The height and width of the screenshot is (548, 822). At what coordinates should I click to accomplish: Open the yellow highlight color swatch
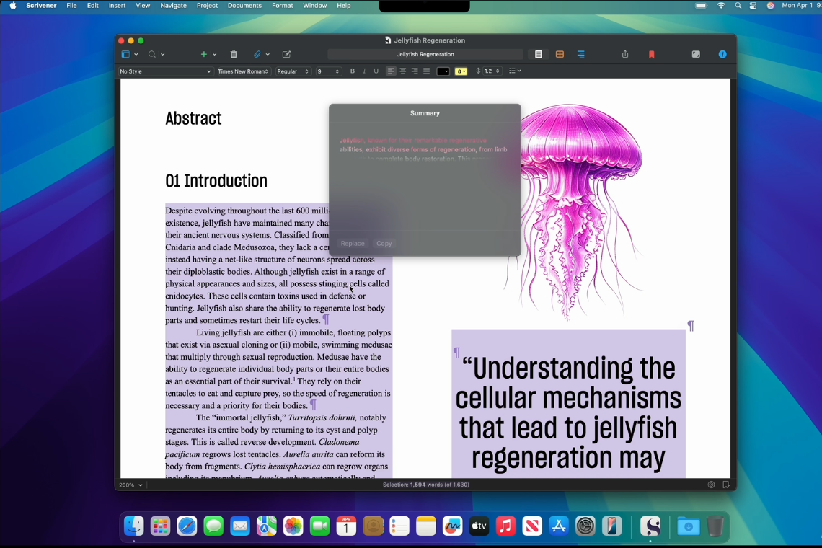click(x=461, y=71)
